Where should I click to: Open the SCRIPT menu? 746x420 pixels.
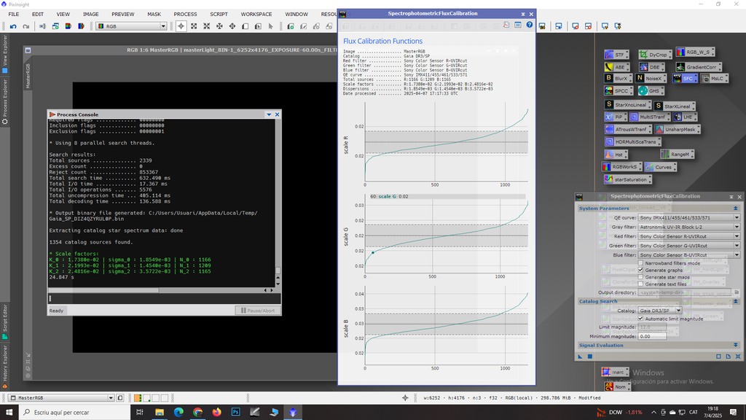[x=219, y=15]
